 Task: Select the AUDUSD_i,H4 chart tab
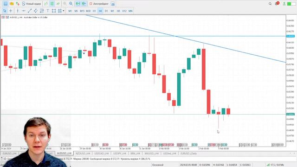pyautogui.click(x=64, y=153)
